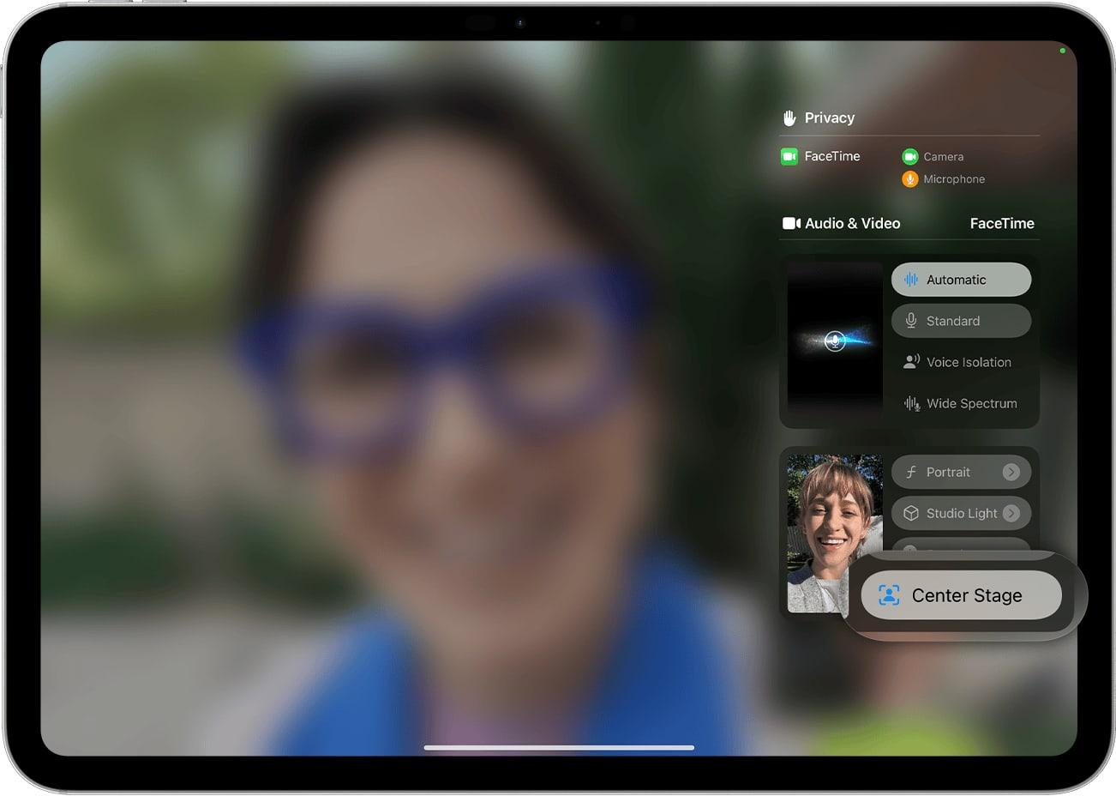Viewport: 1116px width, 796px height.
Task: Click the Center Stage person-frame icon
Action: [x=889, y=595]
